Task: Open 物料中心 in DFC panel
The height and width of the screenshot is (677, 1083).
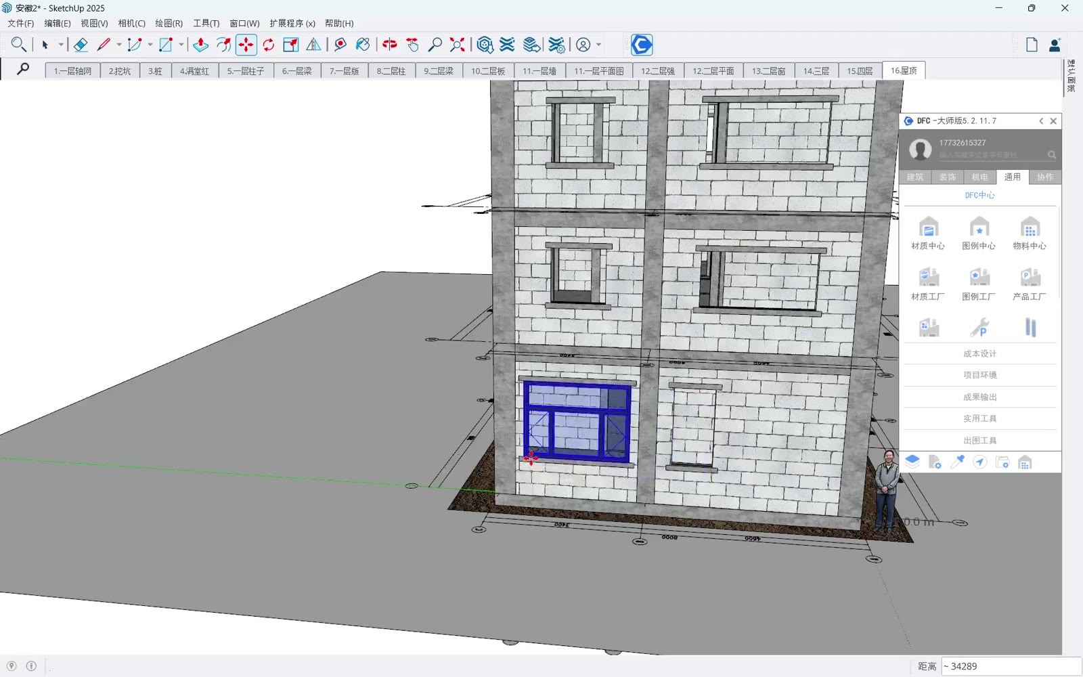Action: click(1030, 233)
